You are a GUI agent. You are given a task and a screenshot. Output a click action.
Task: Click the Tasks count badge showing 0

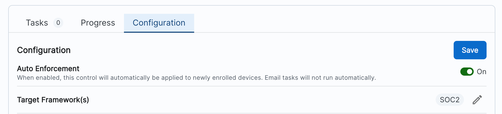point(58,23)
